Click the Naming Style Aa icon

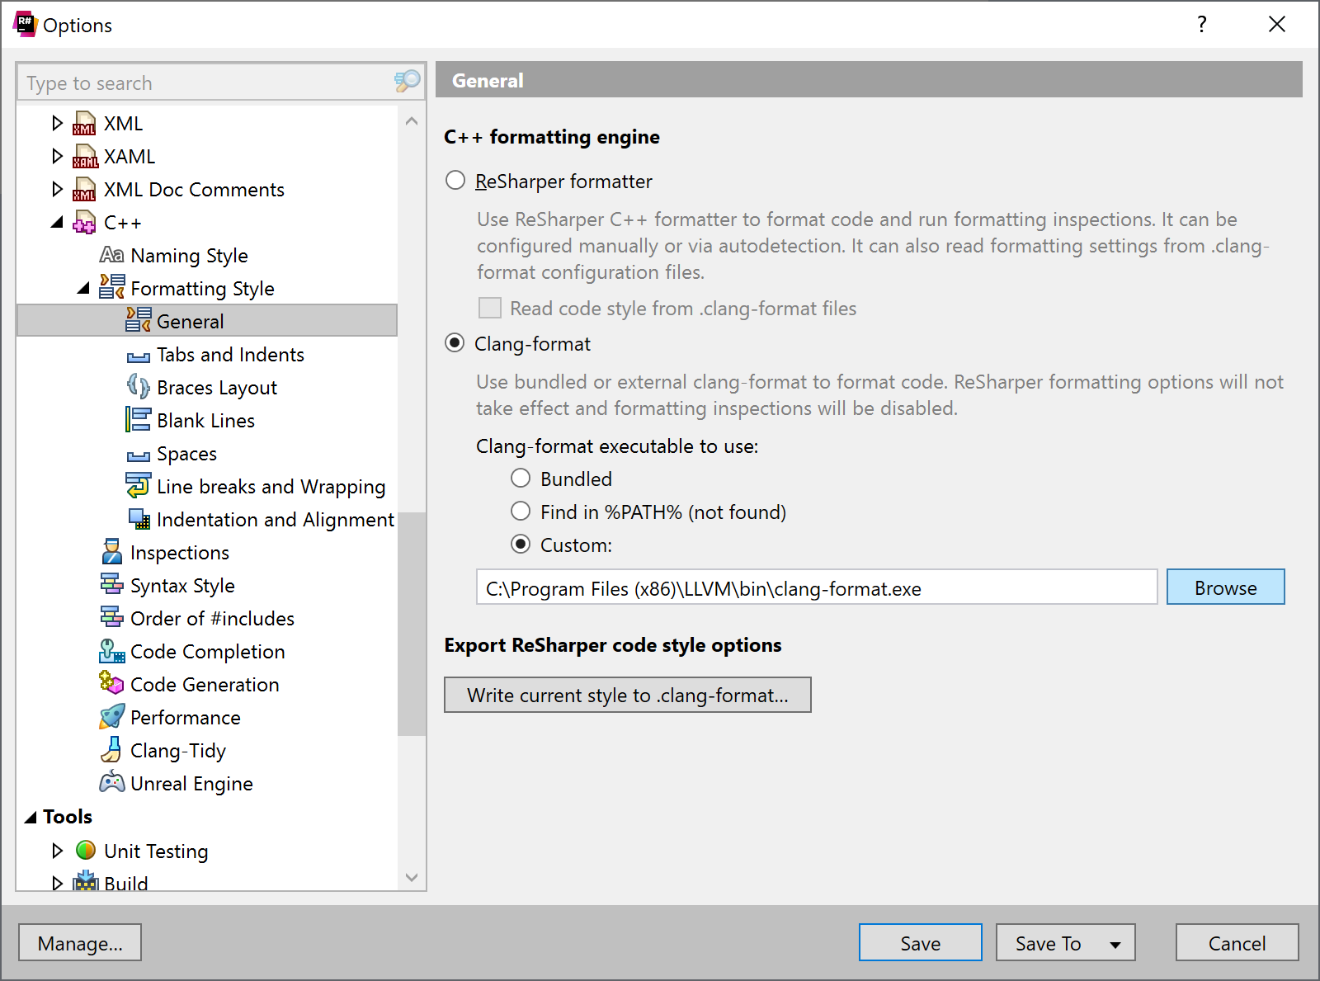click(x=111, y=255)
